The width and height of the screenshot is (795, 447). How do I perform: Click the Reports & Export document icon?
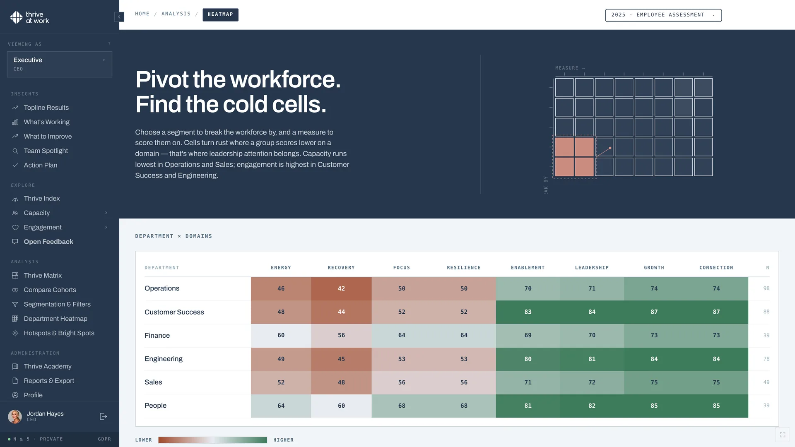coord(15,381)
